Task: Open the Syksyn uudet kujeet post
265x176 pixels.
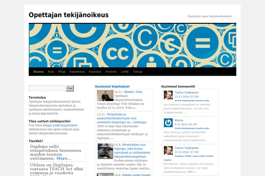Action: pyautogui.click(x=136, y=175)
